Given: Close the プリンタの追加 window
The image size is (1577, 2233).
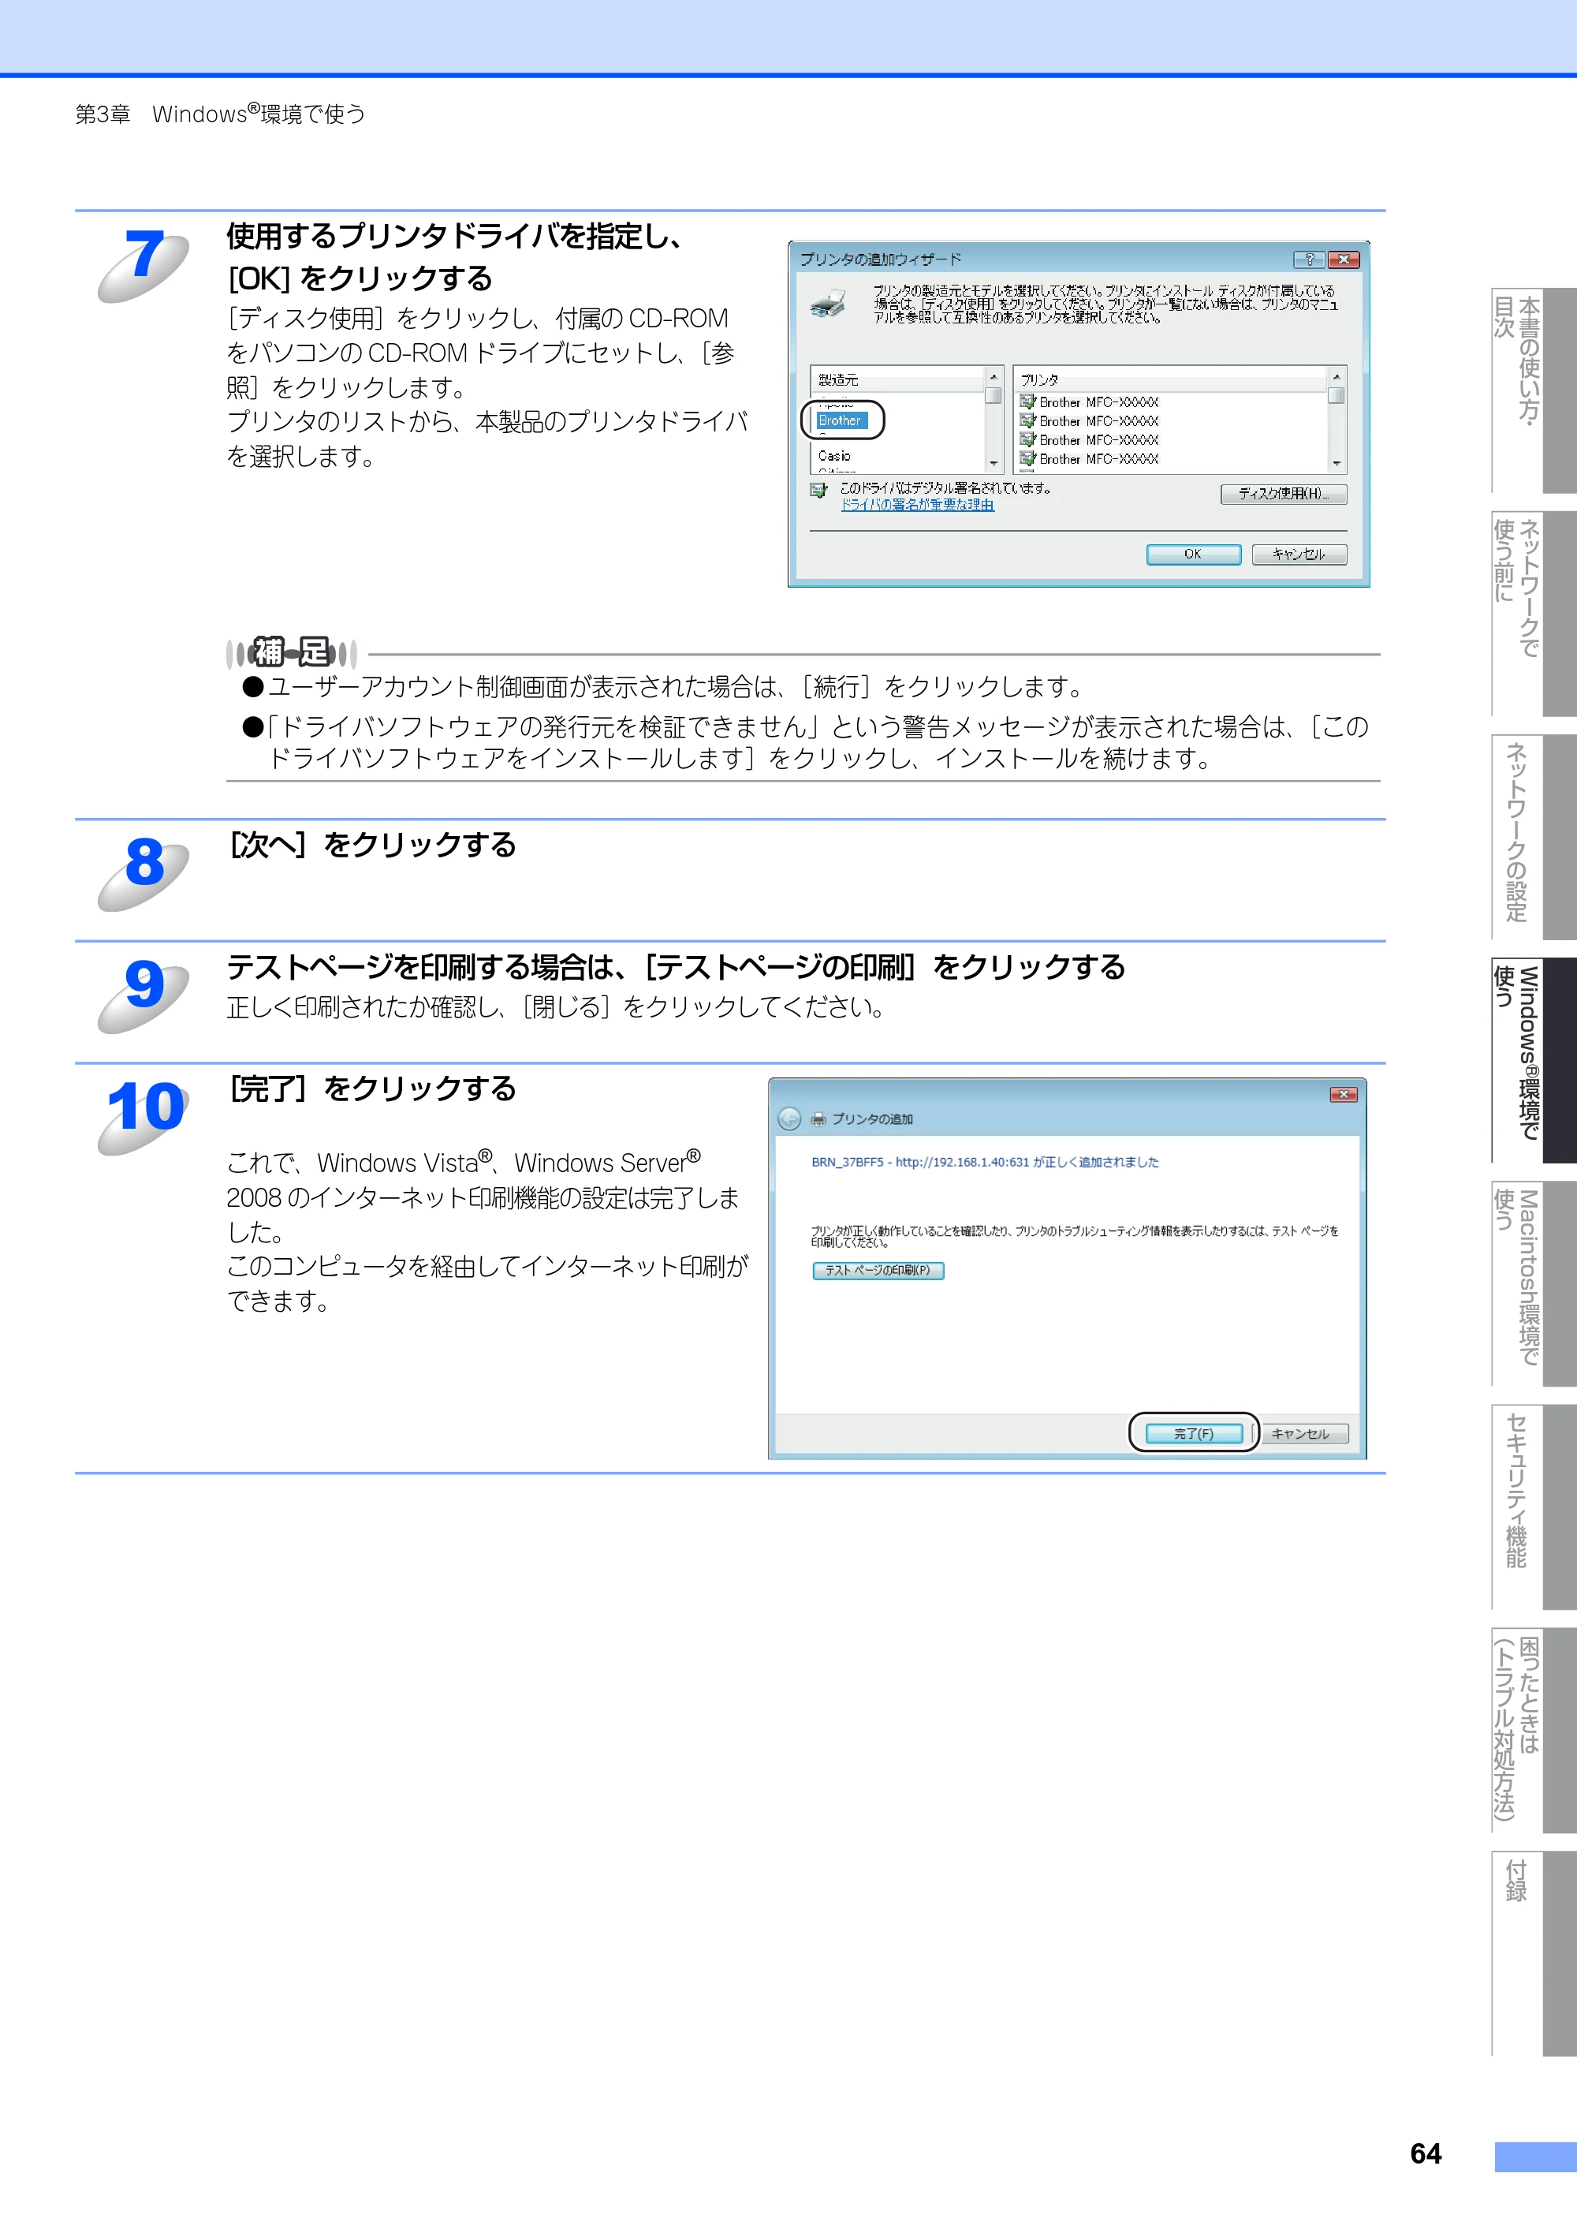Looking at the screenshot, I should coord(1344,1094).
